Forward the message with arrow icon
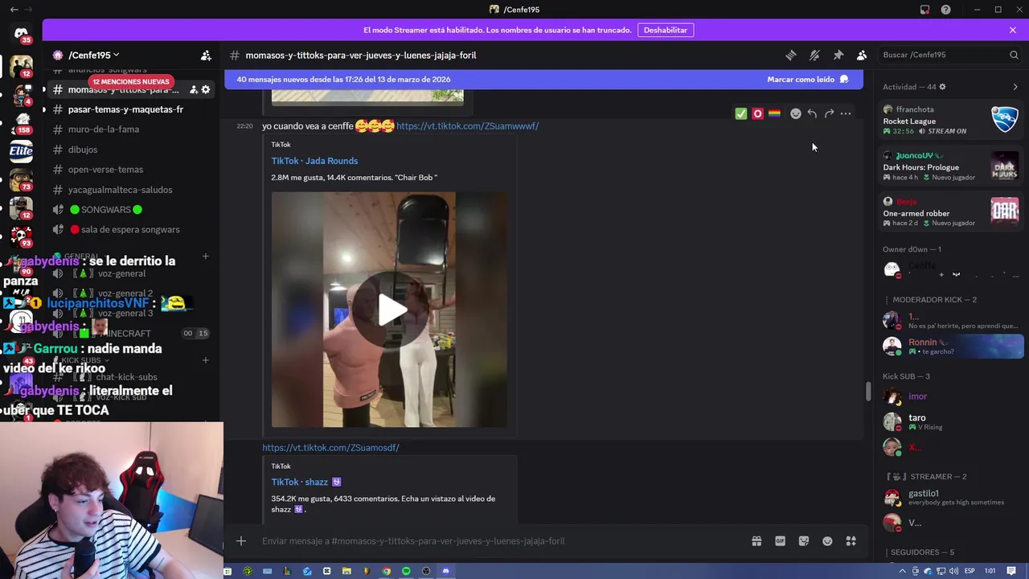This screenshot has width=1029, height=579. tap(829, 113)
